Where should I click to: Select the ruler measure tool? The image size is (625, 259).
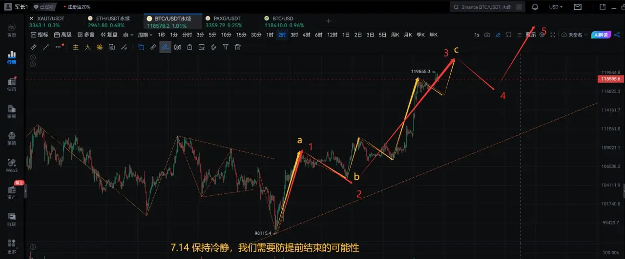click(x=34, y=47)
